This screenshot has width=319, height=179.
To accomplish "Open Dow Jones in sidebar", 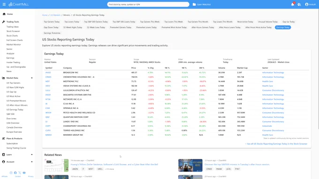I will [x=11, y=119].
